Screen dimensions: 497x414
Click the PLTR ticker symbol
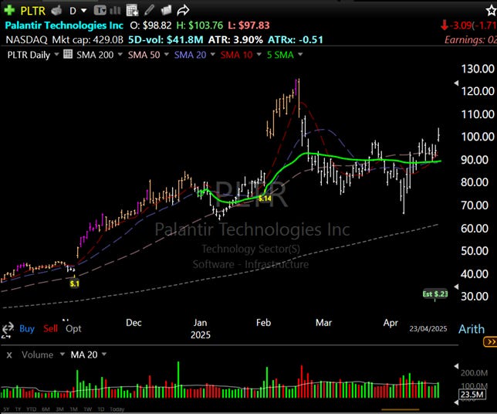[33, 11]
